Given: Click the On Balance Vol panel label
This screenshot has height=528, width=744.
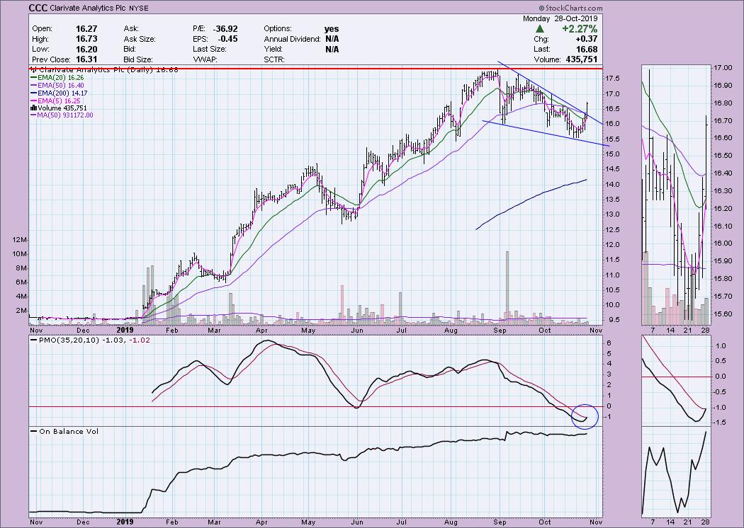Looking at the screenshot, I should [63, 431].
